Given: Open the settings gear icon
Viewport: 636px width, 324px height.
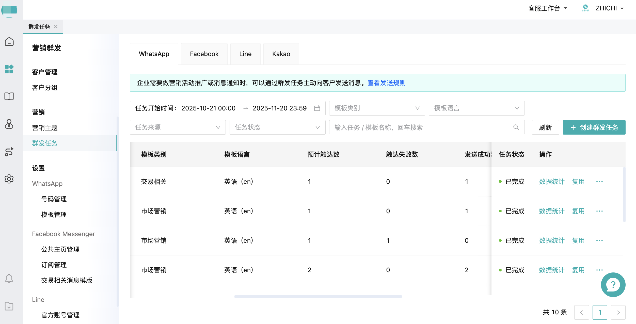Looking at the screenshot, I should 9,179.
